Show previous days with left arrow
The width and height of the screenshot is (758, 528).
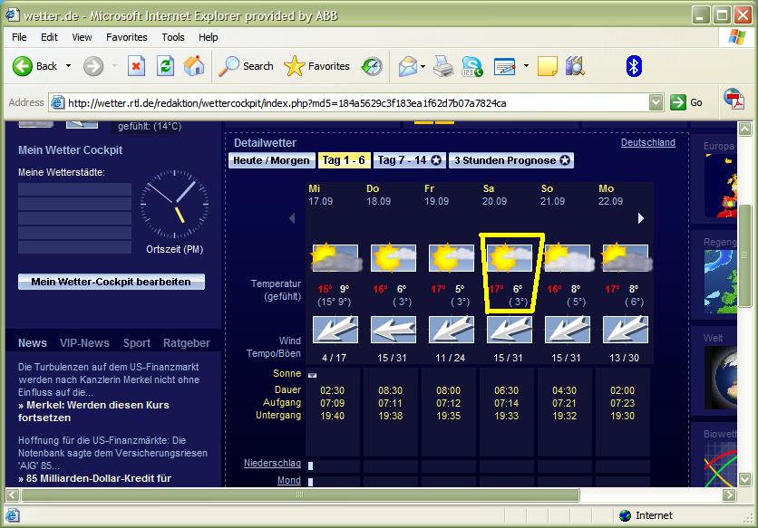tap(292, 218)
